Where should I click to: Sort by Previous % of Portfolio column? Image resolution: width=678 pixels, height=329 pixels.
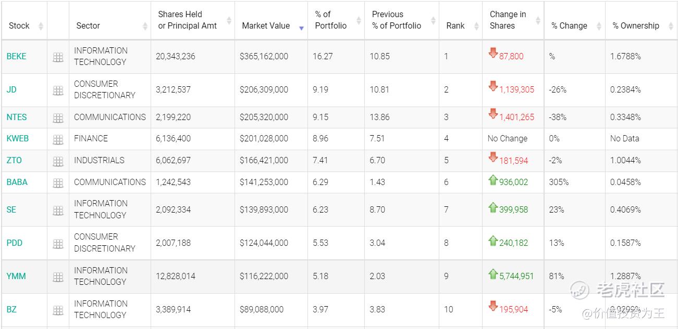click(433, 20)
